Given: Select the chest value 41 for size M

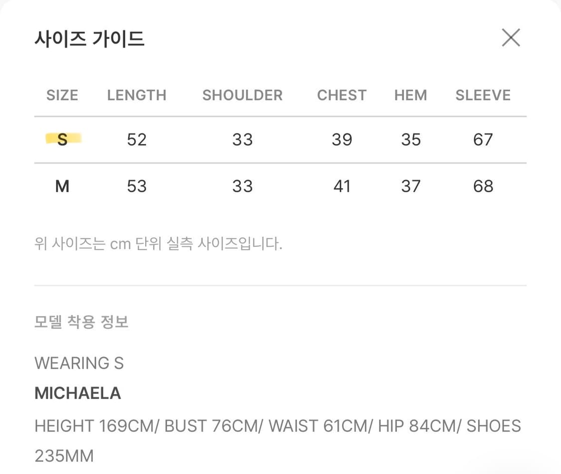Looking at the screenshot, I should 342,186.
